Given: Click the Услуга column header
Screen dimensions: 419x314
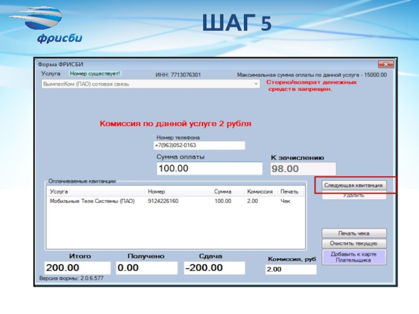Looking at the screenshot, I should [96, 192].
